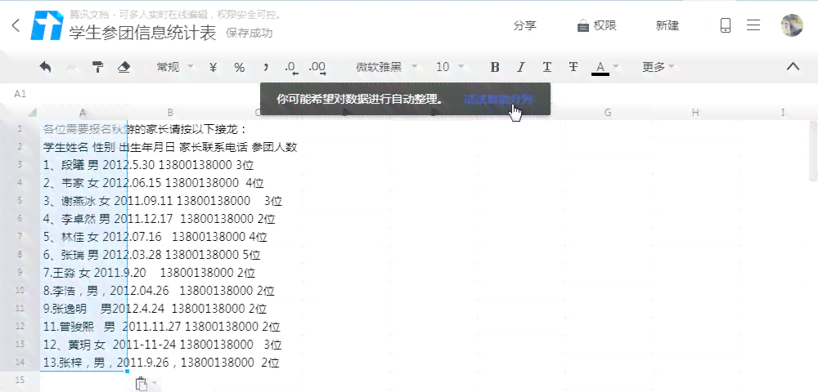The height and width of the screenshot is (392, 818).
Task: Select column B header
Action: tap(171, 113)
